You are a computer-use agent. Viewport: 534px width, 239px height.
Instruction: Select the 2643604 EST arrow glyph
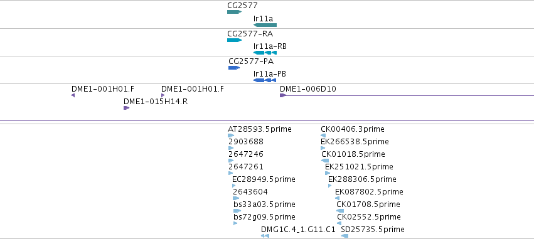(236, 198)
